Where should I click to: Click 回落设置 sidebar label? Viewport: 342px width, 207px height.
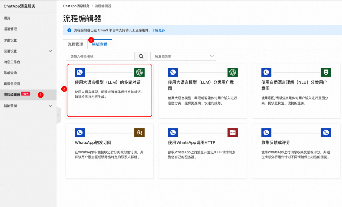point(10,51)
